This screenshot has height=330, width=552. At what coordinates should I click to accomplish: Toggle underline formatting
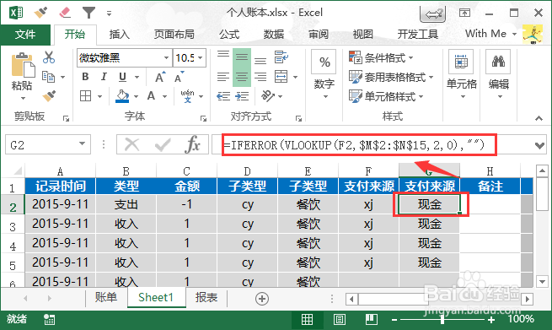tap(122, 77)
